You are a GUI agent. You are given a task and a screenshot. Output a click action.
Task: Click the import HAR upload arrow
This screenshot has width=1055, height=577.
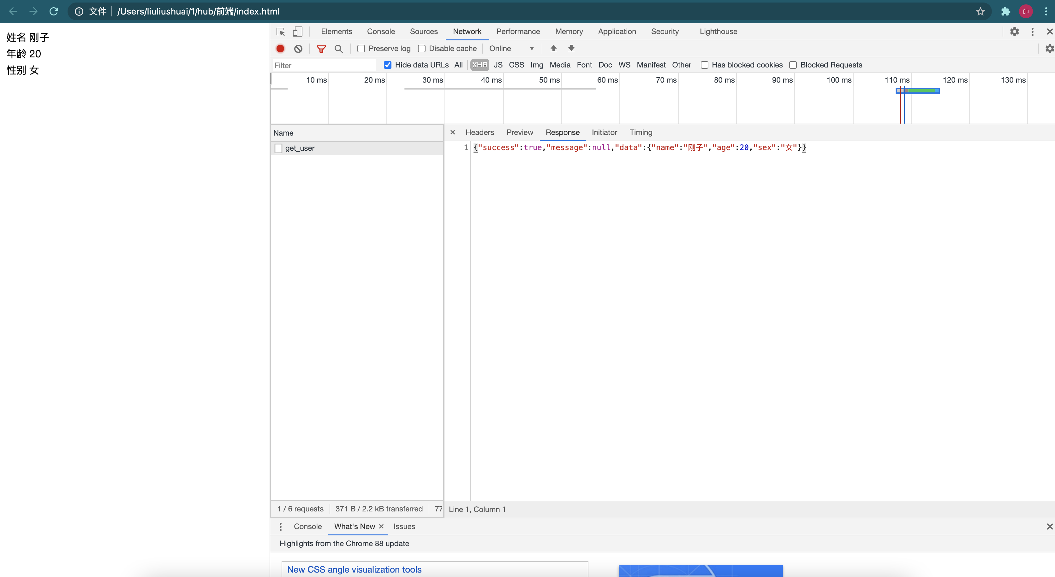(553, 49)
